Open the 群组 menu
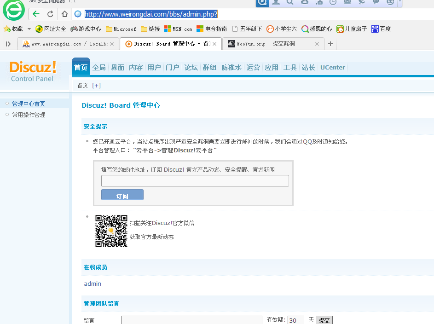The height and width of the screenshot is (324, 434). tap(209, 68)
